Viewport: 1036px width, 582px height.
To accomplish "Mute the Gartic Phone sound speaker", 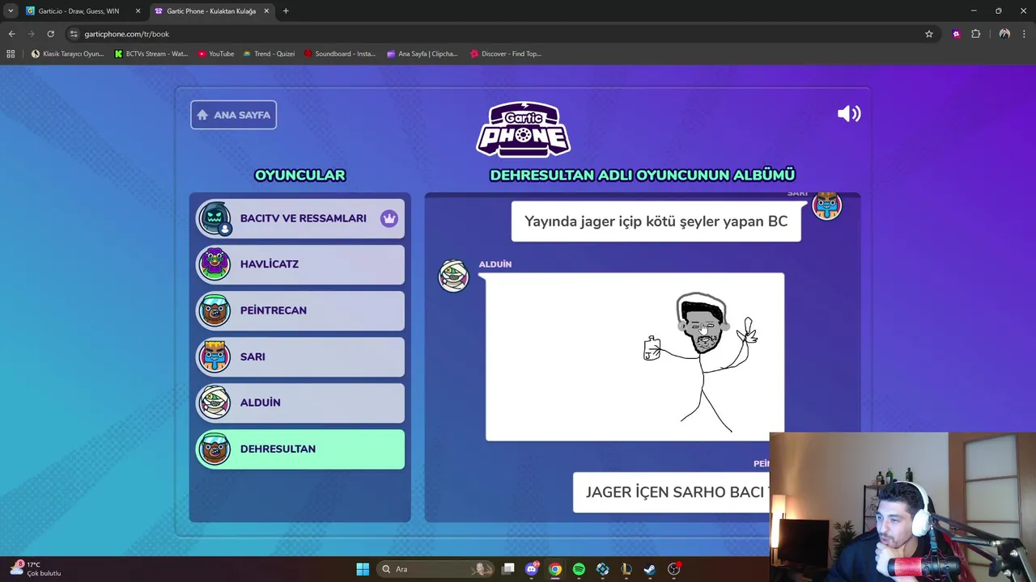I will pos(849,114).
